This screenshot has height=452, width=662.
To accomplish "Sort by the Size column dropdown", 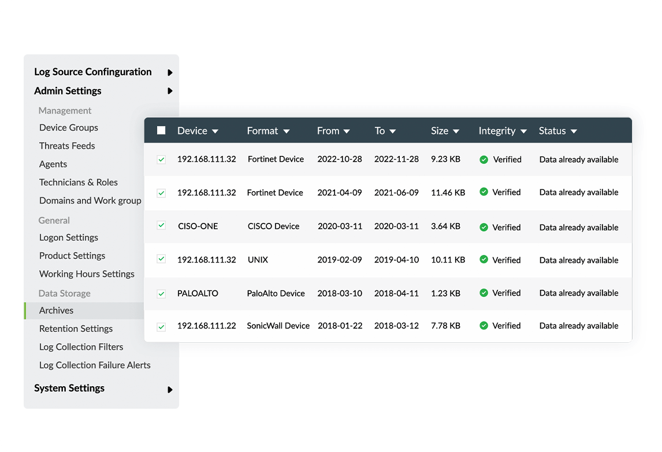I will tap(456, 132).
